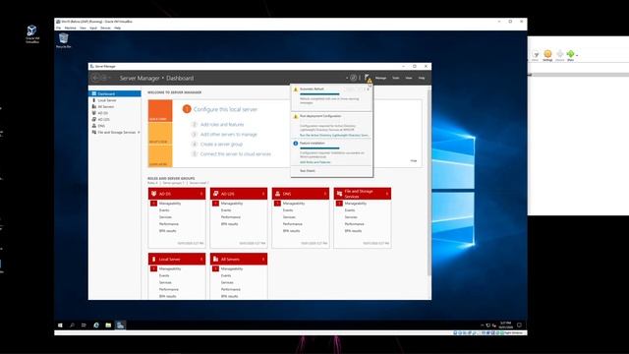Run the AD Lightweight Directory Services setup link
The height and width of the screenshot is (354, 629).
coord(334,136)
